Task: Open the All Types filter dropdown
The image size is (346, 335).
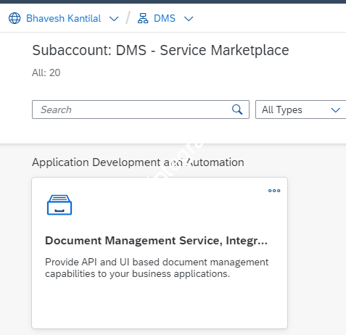Action: click(300, 109)
